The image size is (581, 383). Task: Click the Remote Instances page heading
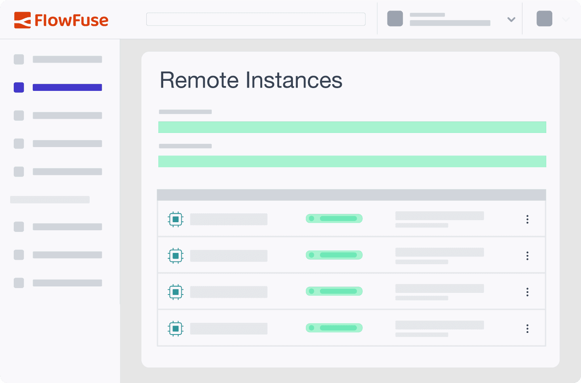[x=251, y=80]
